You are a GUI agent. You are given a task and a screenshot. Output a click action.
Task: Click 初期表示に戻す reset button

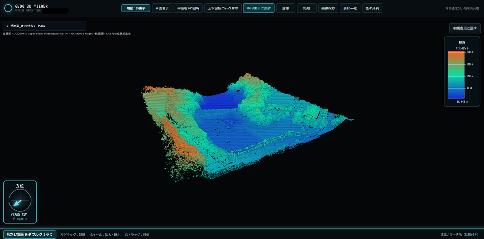point(465,28)
